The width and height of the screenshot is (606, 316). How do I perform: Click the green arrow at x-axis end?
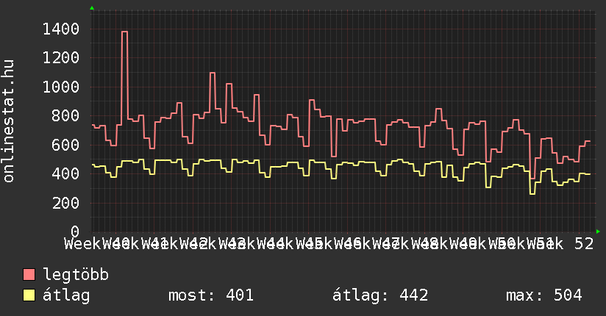(x=599, y=231)
